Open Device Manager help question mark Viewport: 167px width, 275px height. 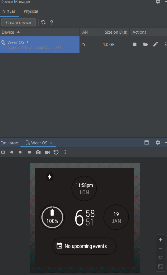pyautogui.click(x=51, y=22)
